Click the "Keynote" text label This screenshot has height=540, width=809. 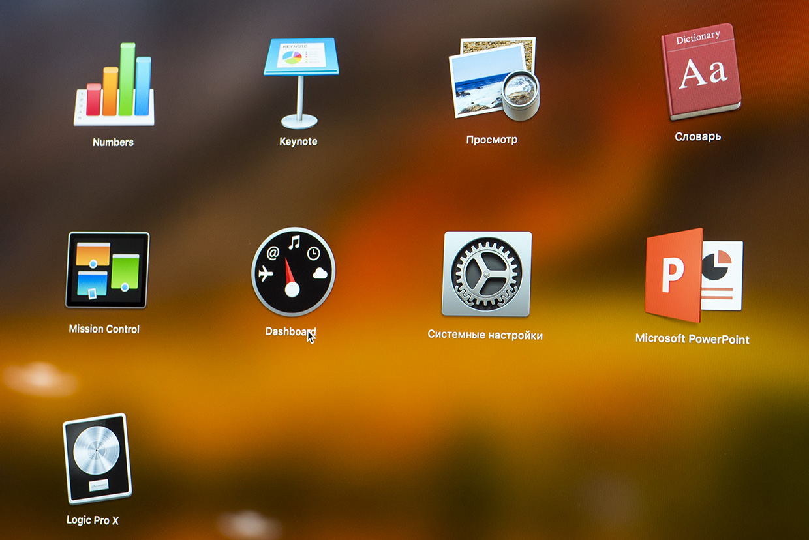tap(298, 142)
